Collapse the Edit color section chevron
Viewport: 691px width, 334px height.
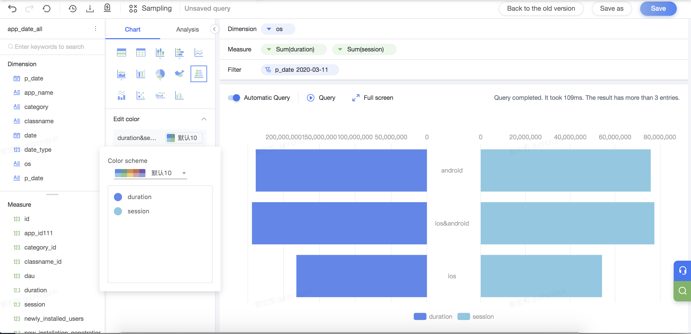pos(204,119)
